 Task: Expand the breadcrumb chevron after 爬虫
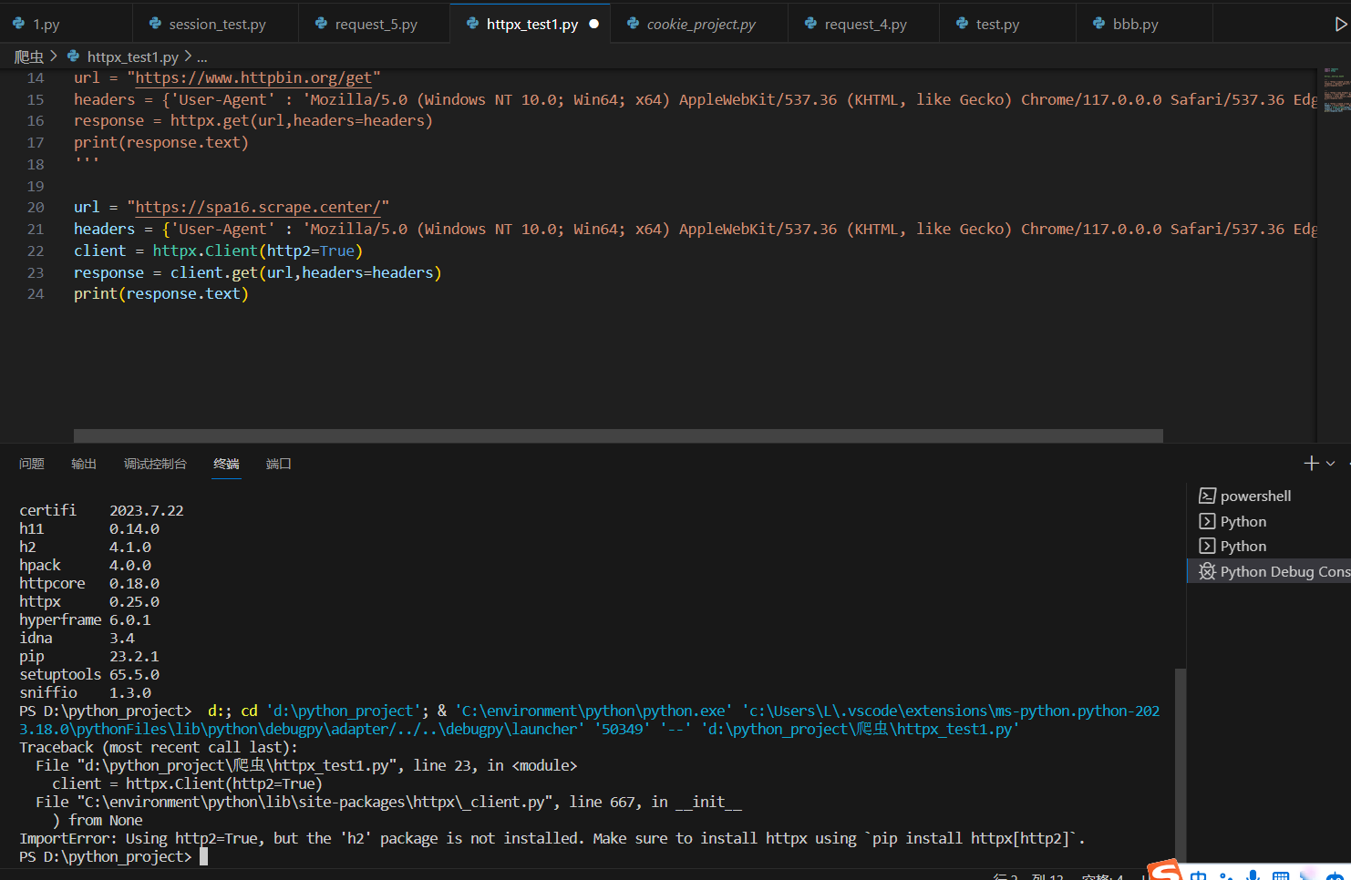pos(54,56)
